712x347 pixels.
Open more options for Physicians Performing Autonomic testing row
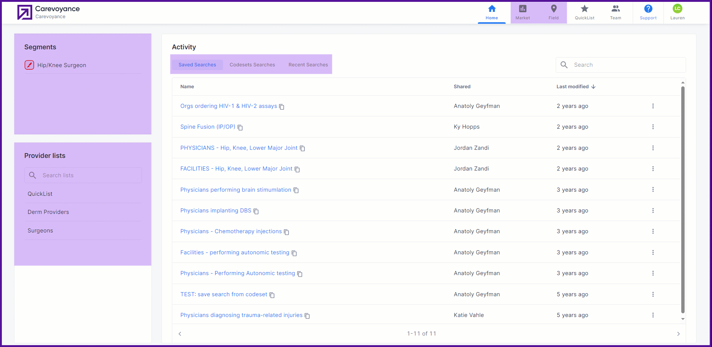pos(653,273)
